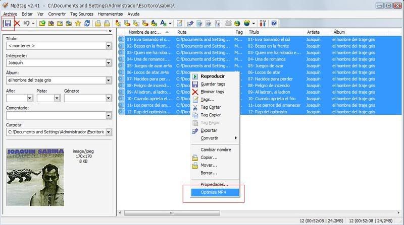Choose Reproducir in the context menu

[215, 77]
